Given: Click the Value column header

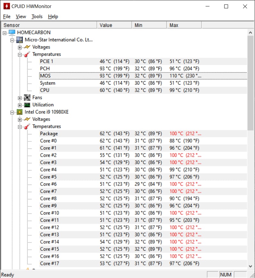Looking at the screenshot, I should tap(115, 25).
